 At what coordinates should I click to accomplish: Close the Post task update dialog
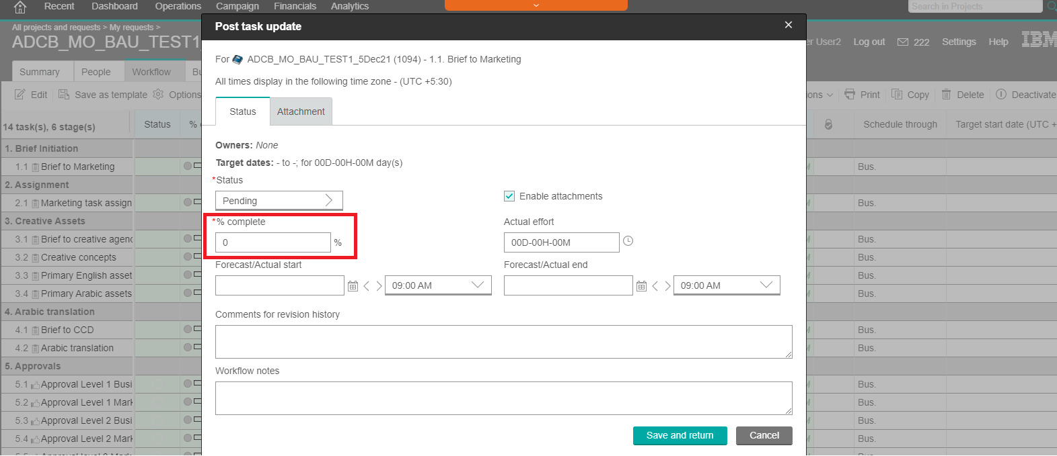[788, 25]
